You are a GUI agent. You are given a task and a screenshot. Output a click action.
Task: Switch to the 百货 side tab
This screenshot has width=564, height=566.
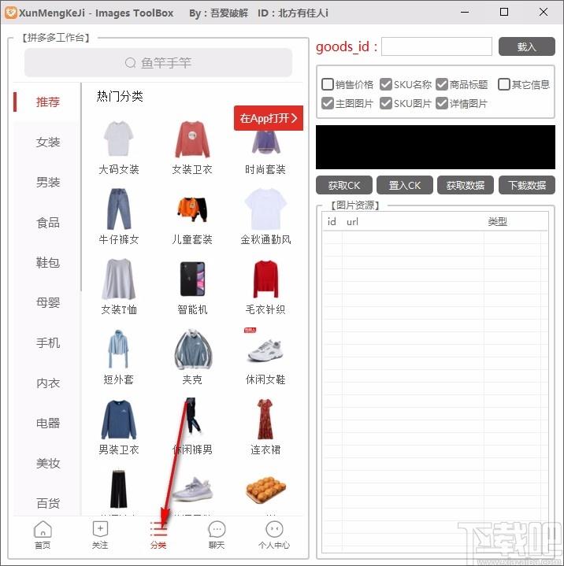point(48,503)
